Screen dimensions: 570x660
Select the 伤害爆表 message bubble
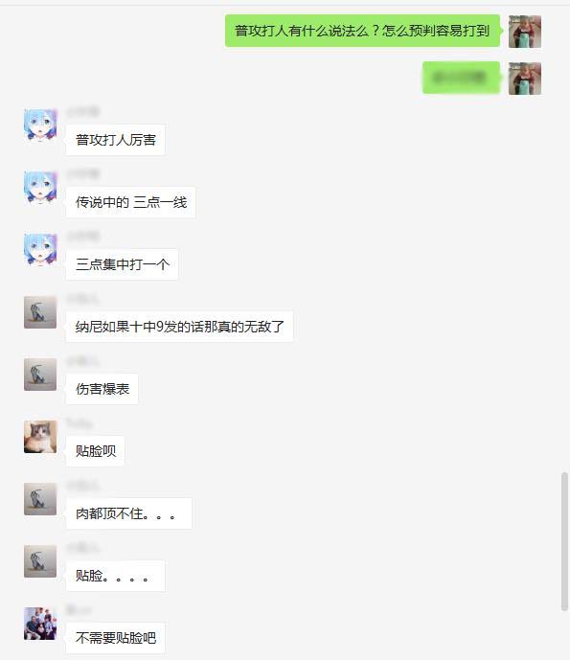pos(103,389)
